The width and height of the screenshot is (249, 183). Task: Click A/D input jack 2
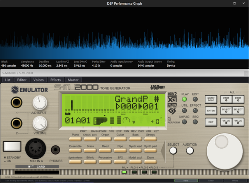point(16,123)
